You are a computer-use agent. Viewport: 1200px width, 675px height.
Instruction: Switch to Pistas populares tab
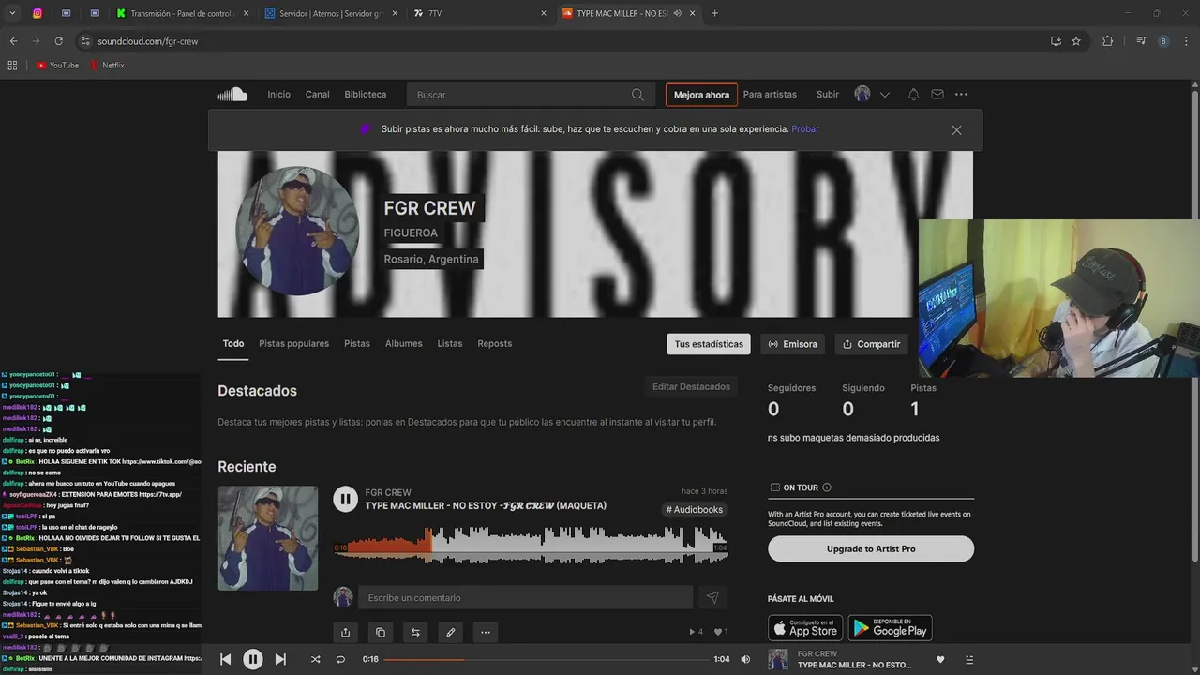(x=293, y=344)
